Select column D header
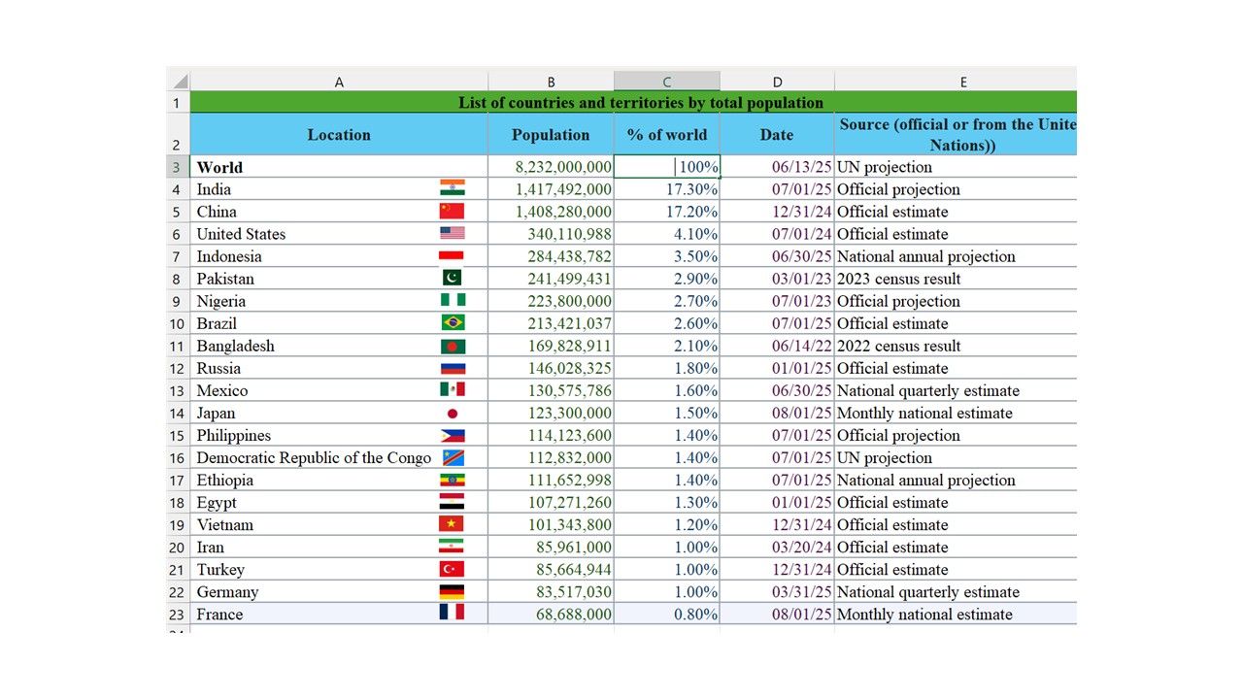The image size is (1243, 699). click(777, 82)
